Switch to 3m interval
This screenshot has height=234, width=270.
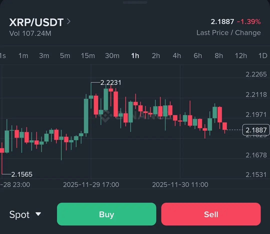coord(44,56)
